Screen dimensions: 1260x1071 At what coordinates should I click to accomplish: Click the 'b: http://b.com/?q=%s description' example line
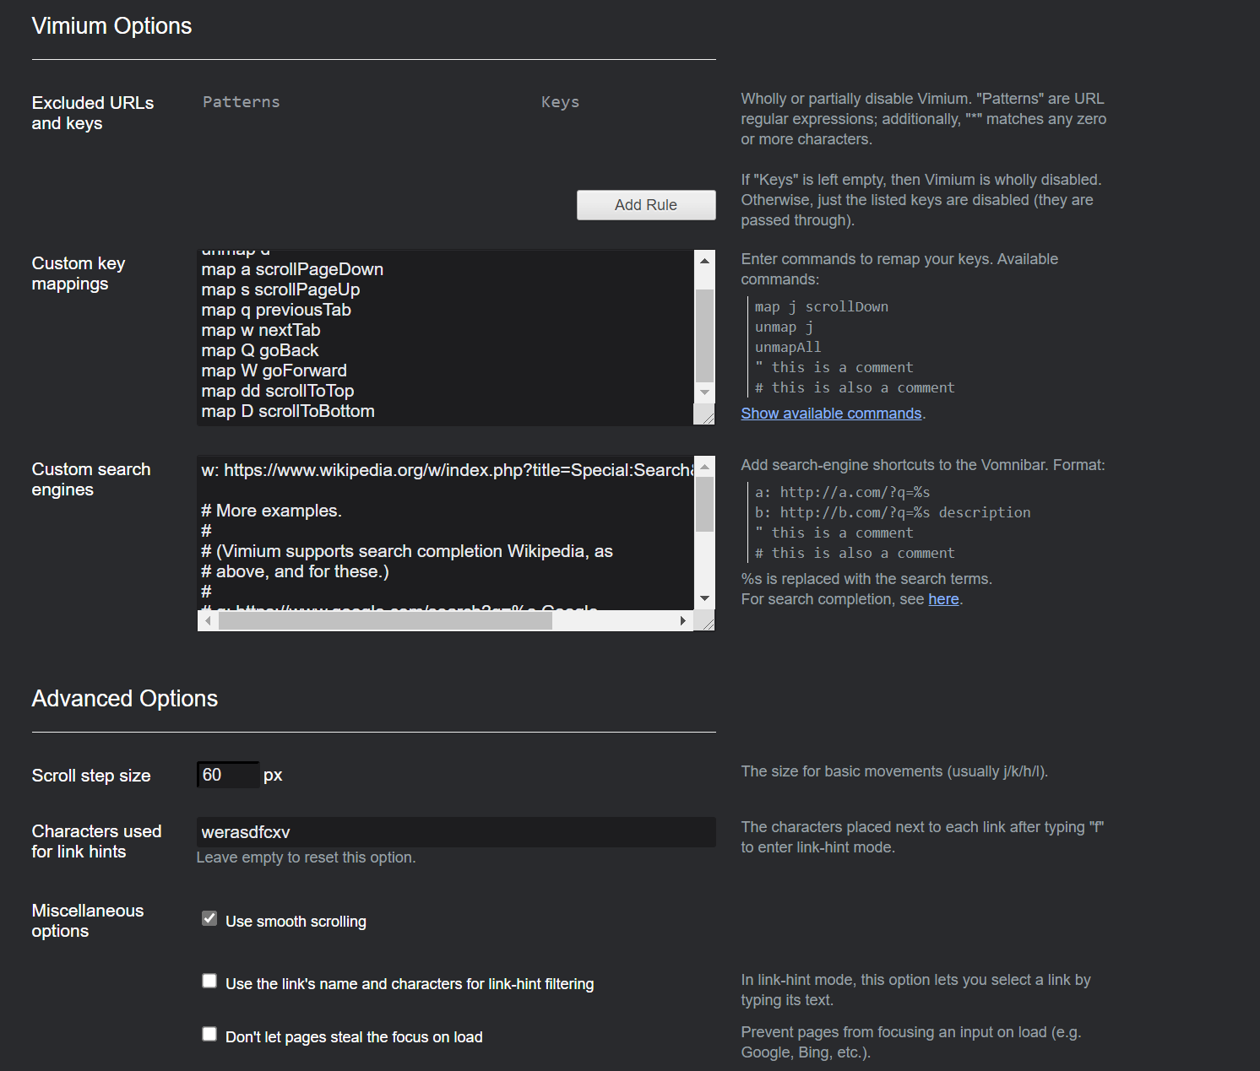point(893,512)
